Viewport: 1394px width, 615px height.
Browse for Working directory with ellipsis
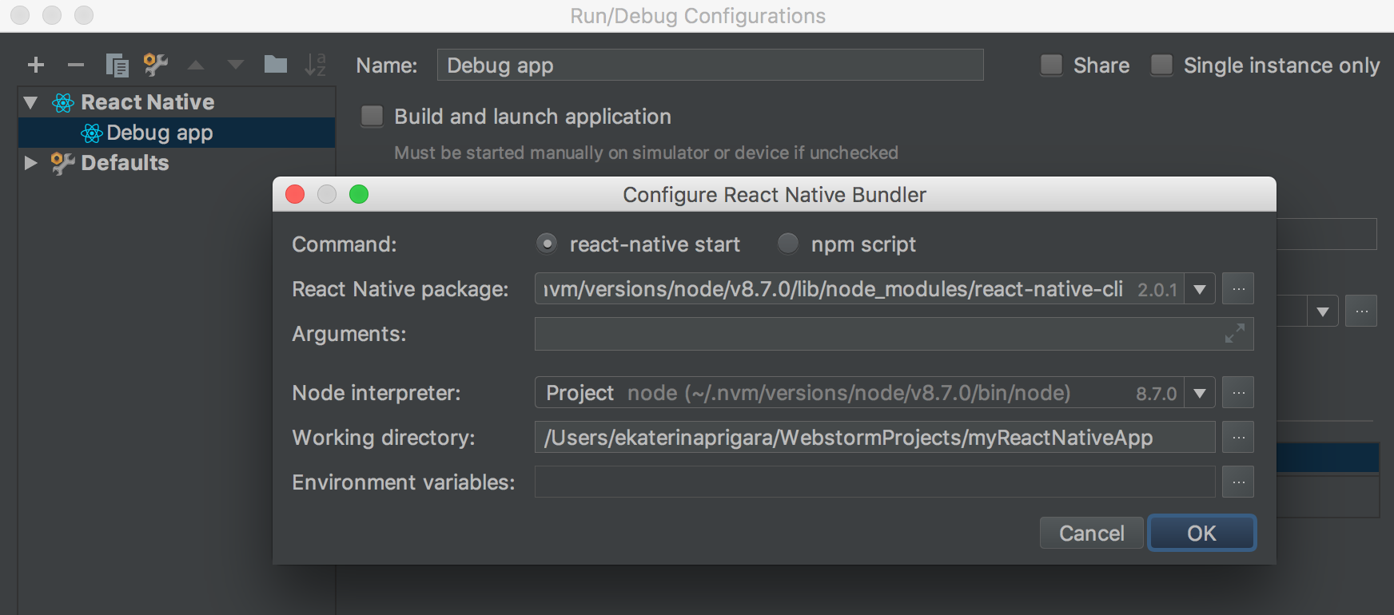(1238, 438)
